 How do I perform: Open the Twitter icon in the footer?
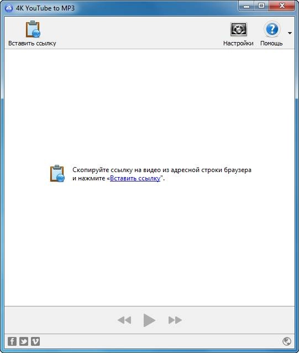[x=24, y=341]
